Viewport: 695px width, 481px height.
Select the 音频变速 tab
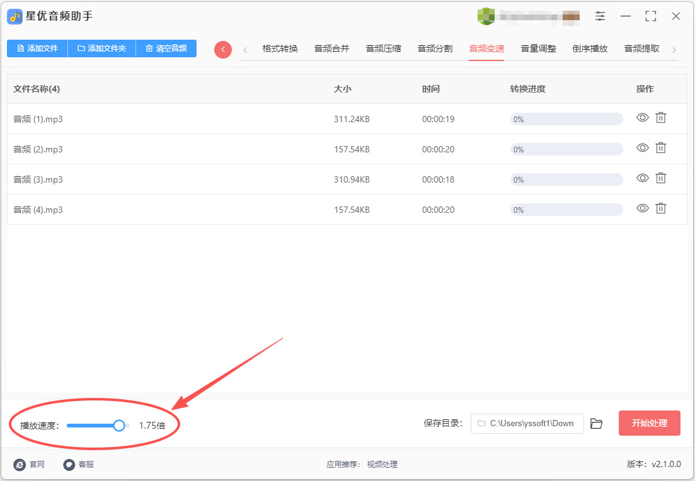click(486, 48)
